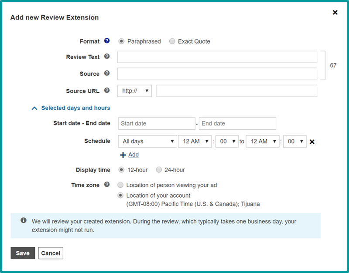
Task: Select the Exact Quote format option
Action: (172, 41)
